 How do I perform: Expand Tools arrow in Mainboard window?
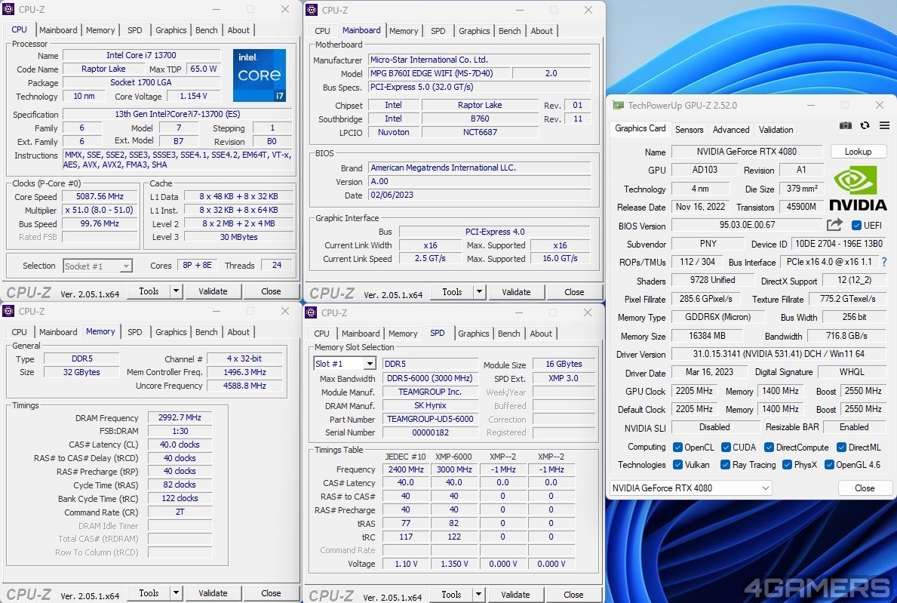point(479,292)
